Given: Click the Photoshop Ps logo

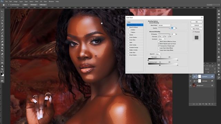Looking at the screenshot, I should click(x=2, y=1).
